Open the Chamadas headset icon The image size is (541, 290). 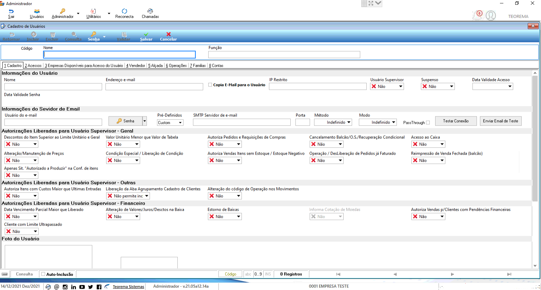click(x=150, y=12)
